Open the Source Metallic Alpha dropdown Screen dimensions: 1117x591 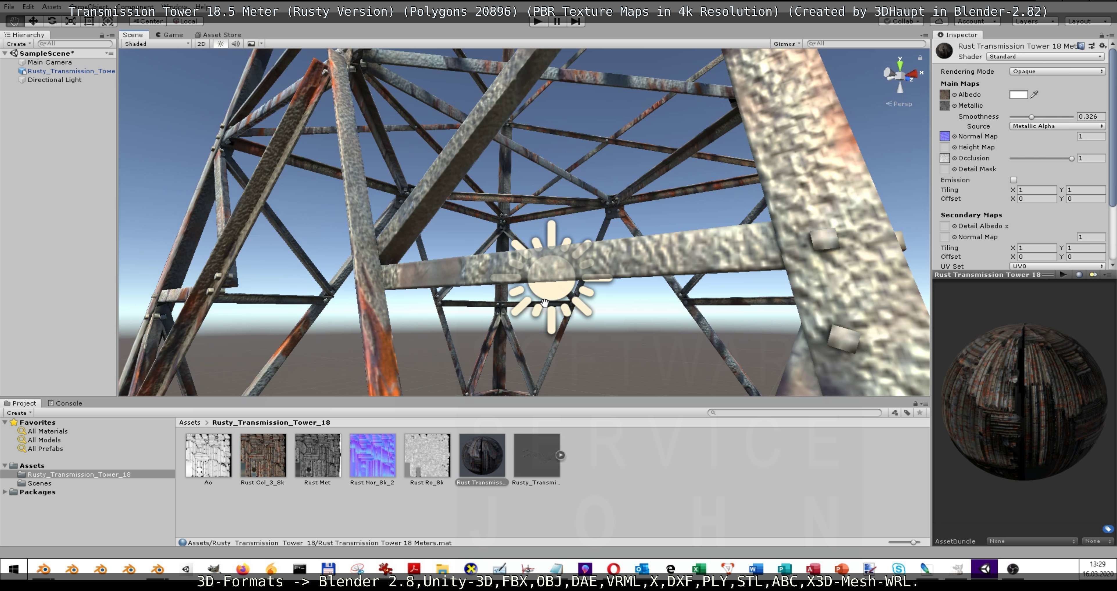(1057, 126)
